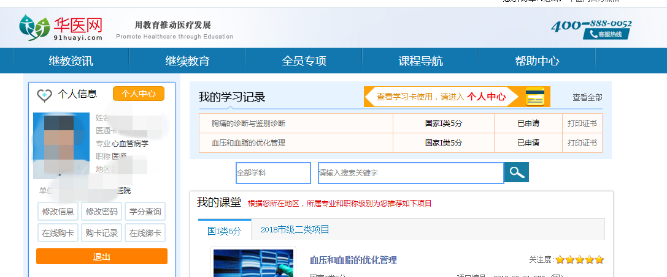The width and height of the screenshot is (667, 277).
Task: Go to 继教资讯 in navigation bar
Action: click(71, 61)
